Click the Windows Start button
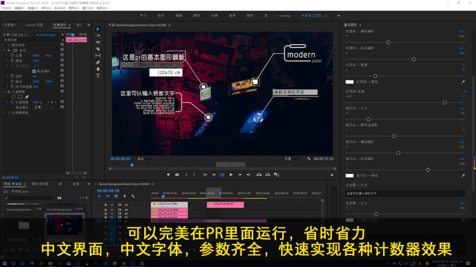 [4, 263]
